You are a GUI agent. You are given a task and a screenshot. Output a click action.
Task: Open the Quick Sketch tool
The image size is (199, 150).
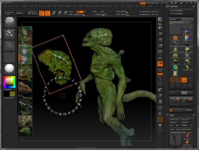coord(33,13)
